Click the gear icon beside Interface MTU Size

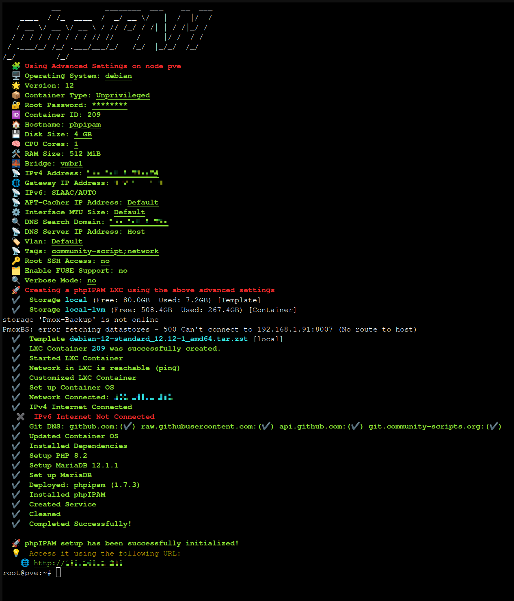click(x=16, y=212)
